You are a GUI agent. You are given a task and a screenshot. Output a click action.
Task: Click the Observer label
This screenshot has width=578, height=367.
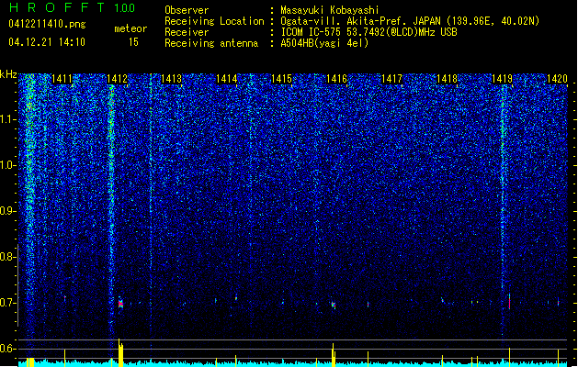click(x=187, y=10)
